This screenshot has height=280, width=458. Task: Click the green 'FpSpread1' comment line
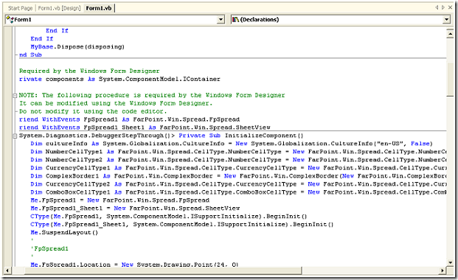[49, 249]
